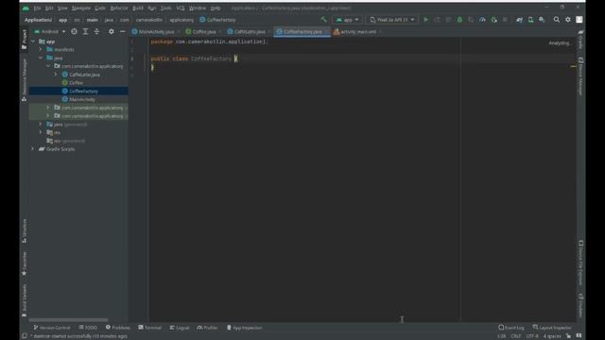The width and height of the screenshot is (605, 340).
Task: Open the SDK Manager toolbar icon
Action: point(542,20)
